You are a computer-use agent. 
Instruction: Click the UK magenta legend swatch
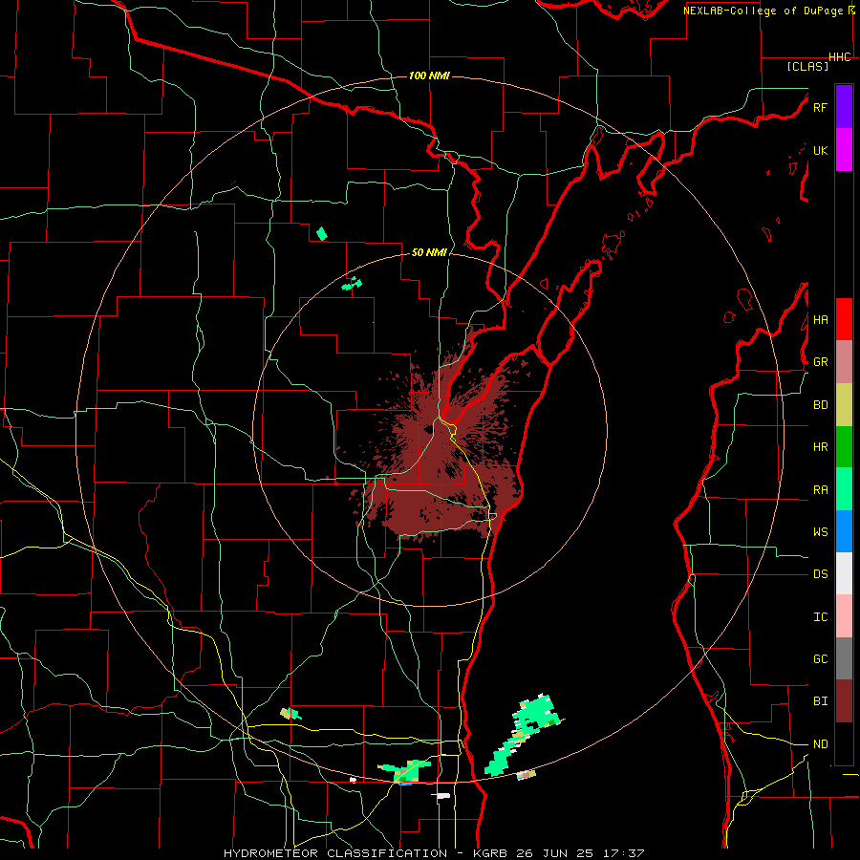pos(844,150)
